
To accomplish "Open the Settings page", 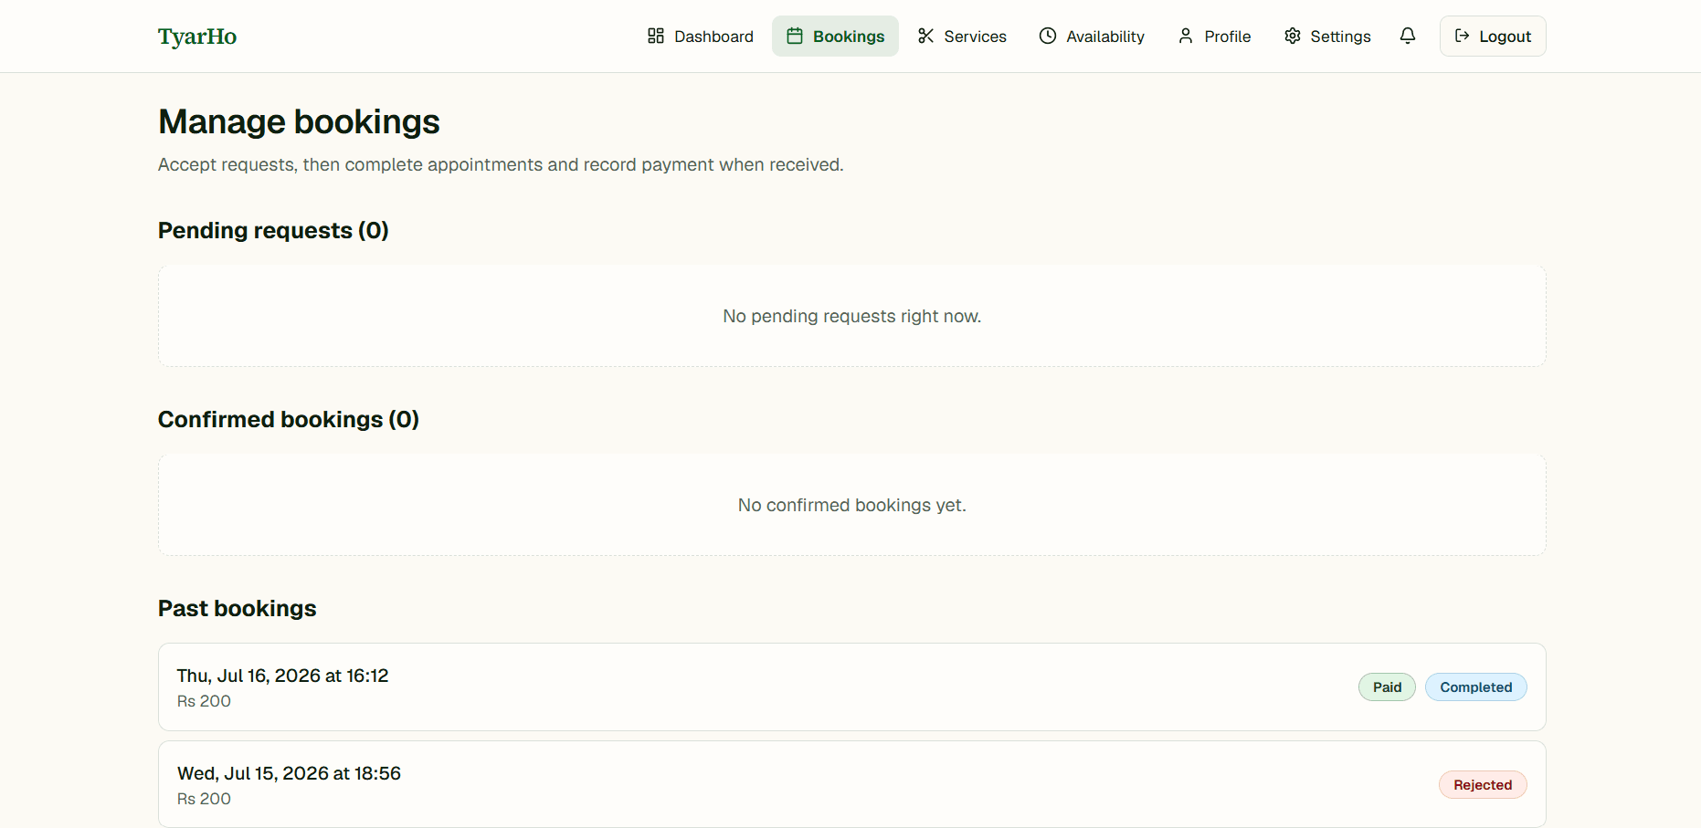I will pyautogui.click(x=1327, y=37).
